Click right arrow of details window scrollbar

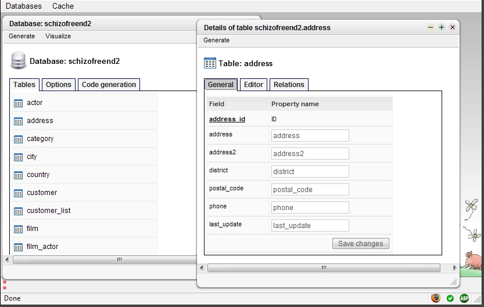pos(454,268)
